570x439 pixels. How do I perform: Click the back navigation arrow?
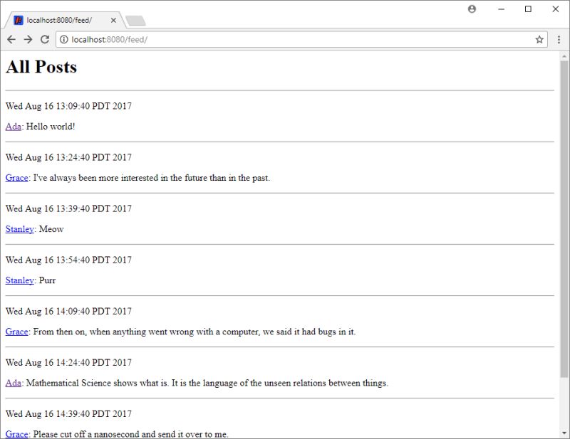click(x=10, y=41)
